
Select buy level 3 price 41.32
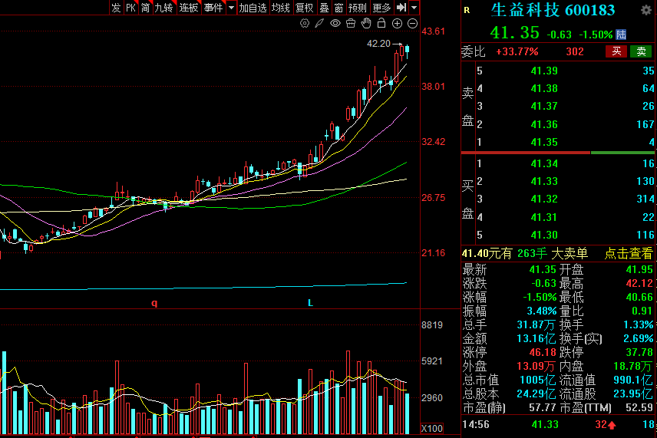(544, 199)
